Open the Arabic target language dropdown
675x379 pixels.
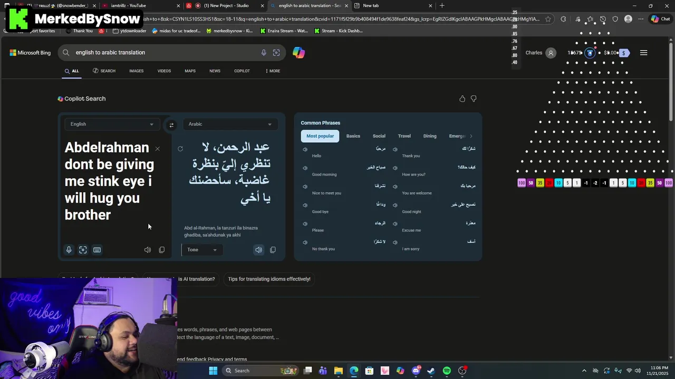point(230,124)
